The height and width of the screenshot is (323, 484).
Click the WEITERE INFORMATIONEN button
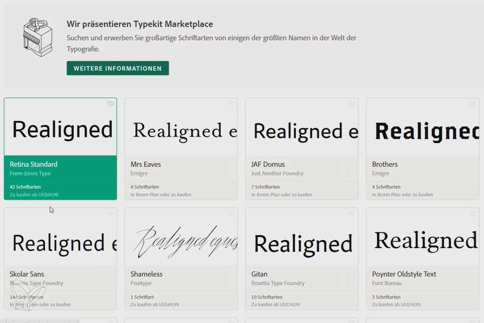point(118,68)
